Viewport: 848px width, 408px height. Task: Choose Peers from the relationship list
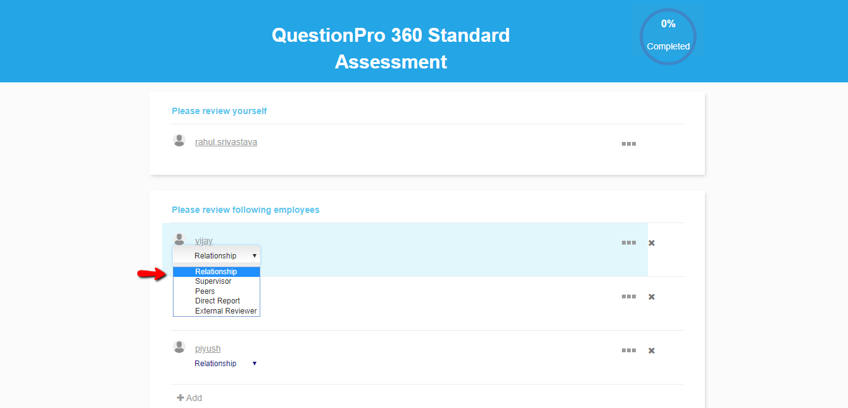point(205,291)
